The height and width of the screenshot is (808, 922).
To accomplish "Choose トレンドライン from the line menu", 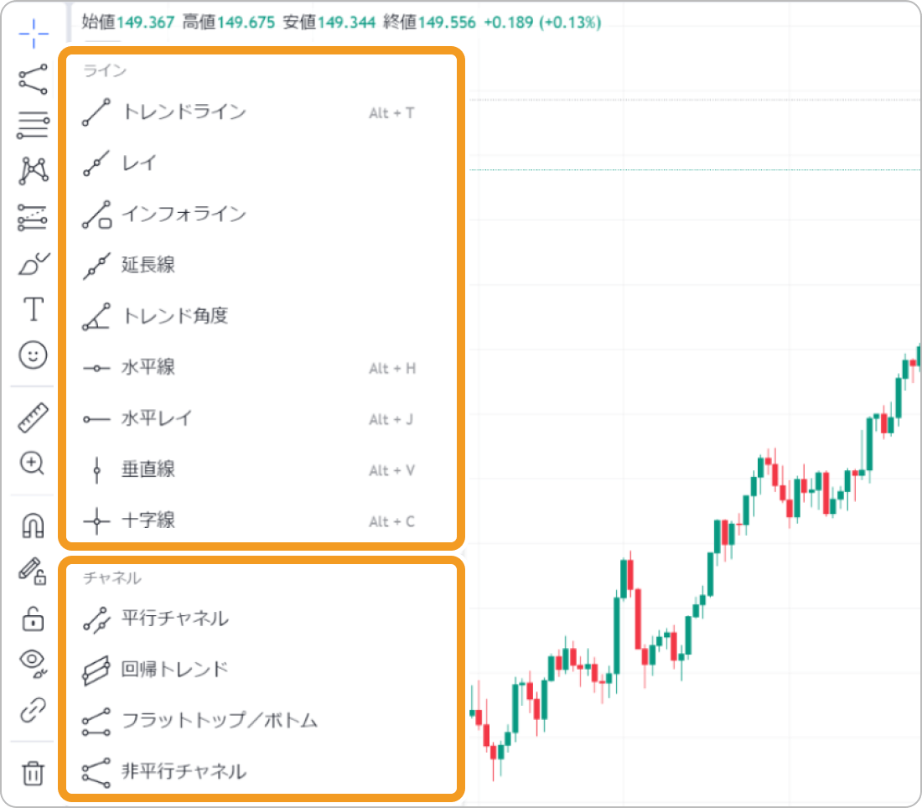I will (184, 111).
